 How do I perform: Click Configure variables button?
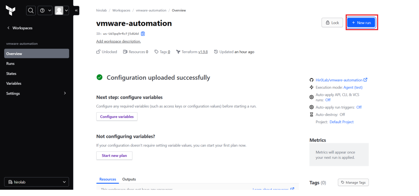click(x=117, y=116)
